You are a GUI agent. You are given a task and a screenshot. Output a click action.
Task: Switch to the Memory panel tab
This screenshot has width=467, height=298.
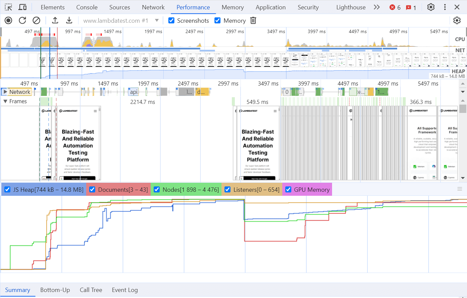click(x=232, y=7)
